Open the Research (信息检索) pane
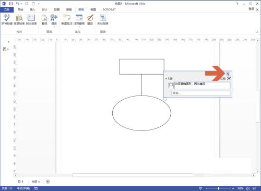 19,19
